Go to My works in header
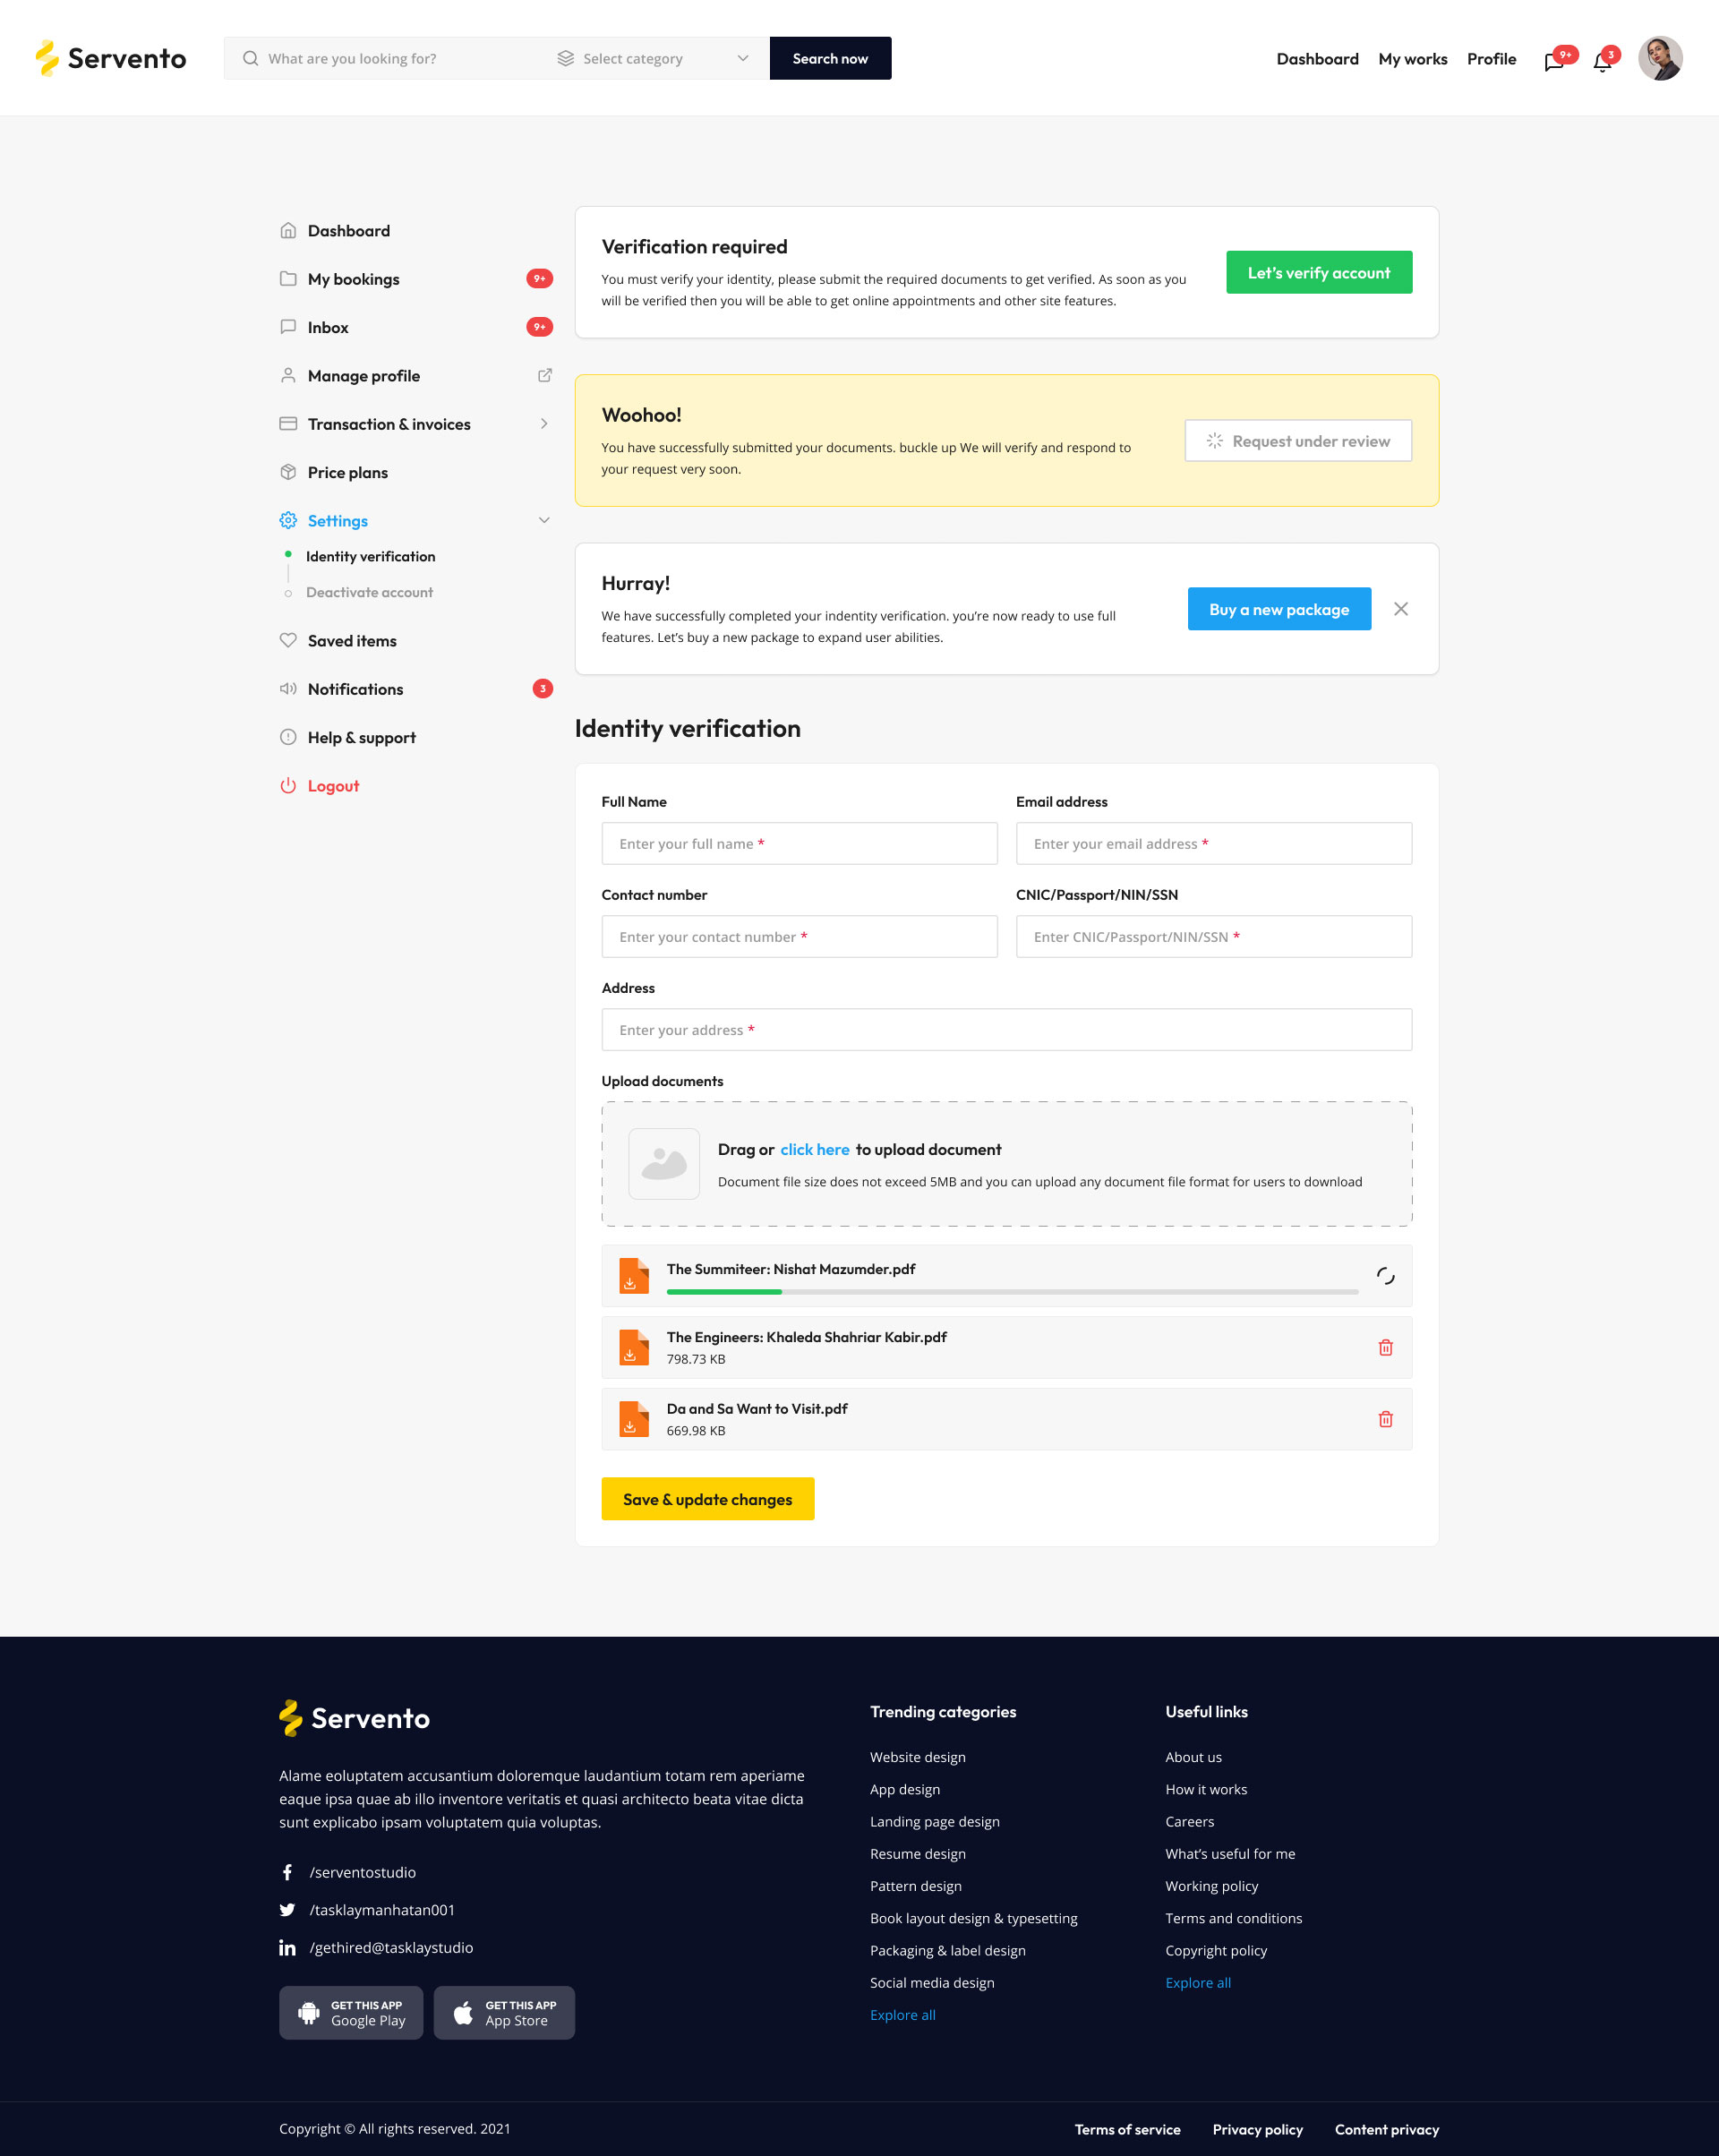 pyautogui.click(x=1412, y=59)
